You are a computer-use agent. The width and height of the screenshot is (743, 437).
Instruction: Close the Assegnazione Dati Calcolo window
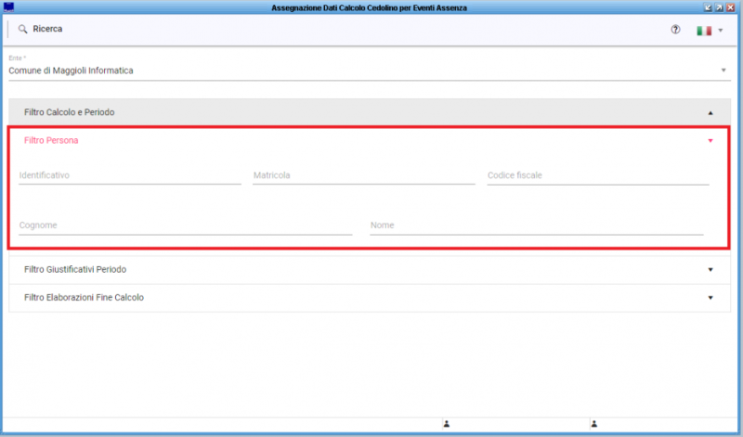730,7
